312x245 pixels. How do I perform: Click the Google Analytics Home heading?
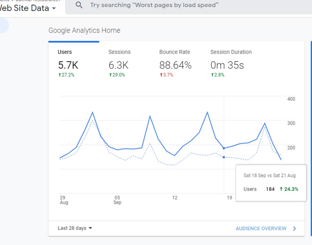click(x=84, y=31)
